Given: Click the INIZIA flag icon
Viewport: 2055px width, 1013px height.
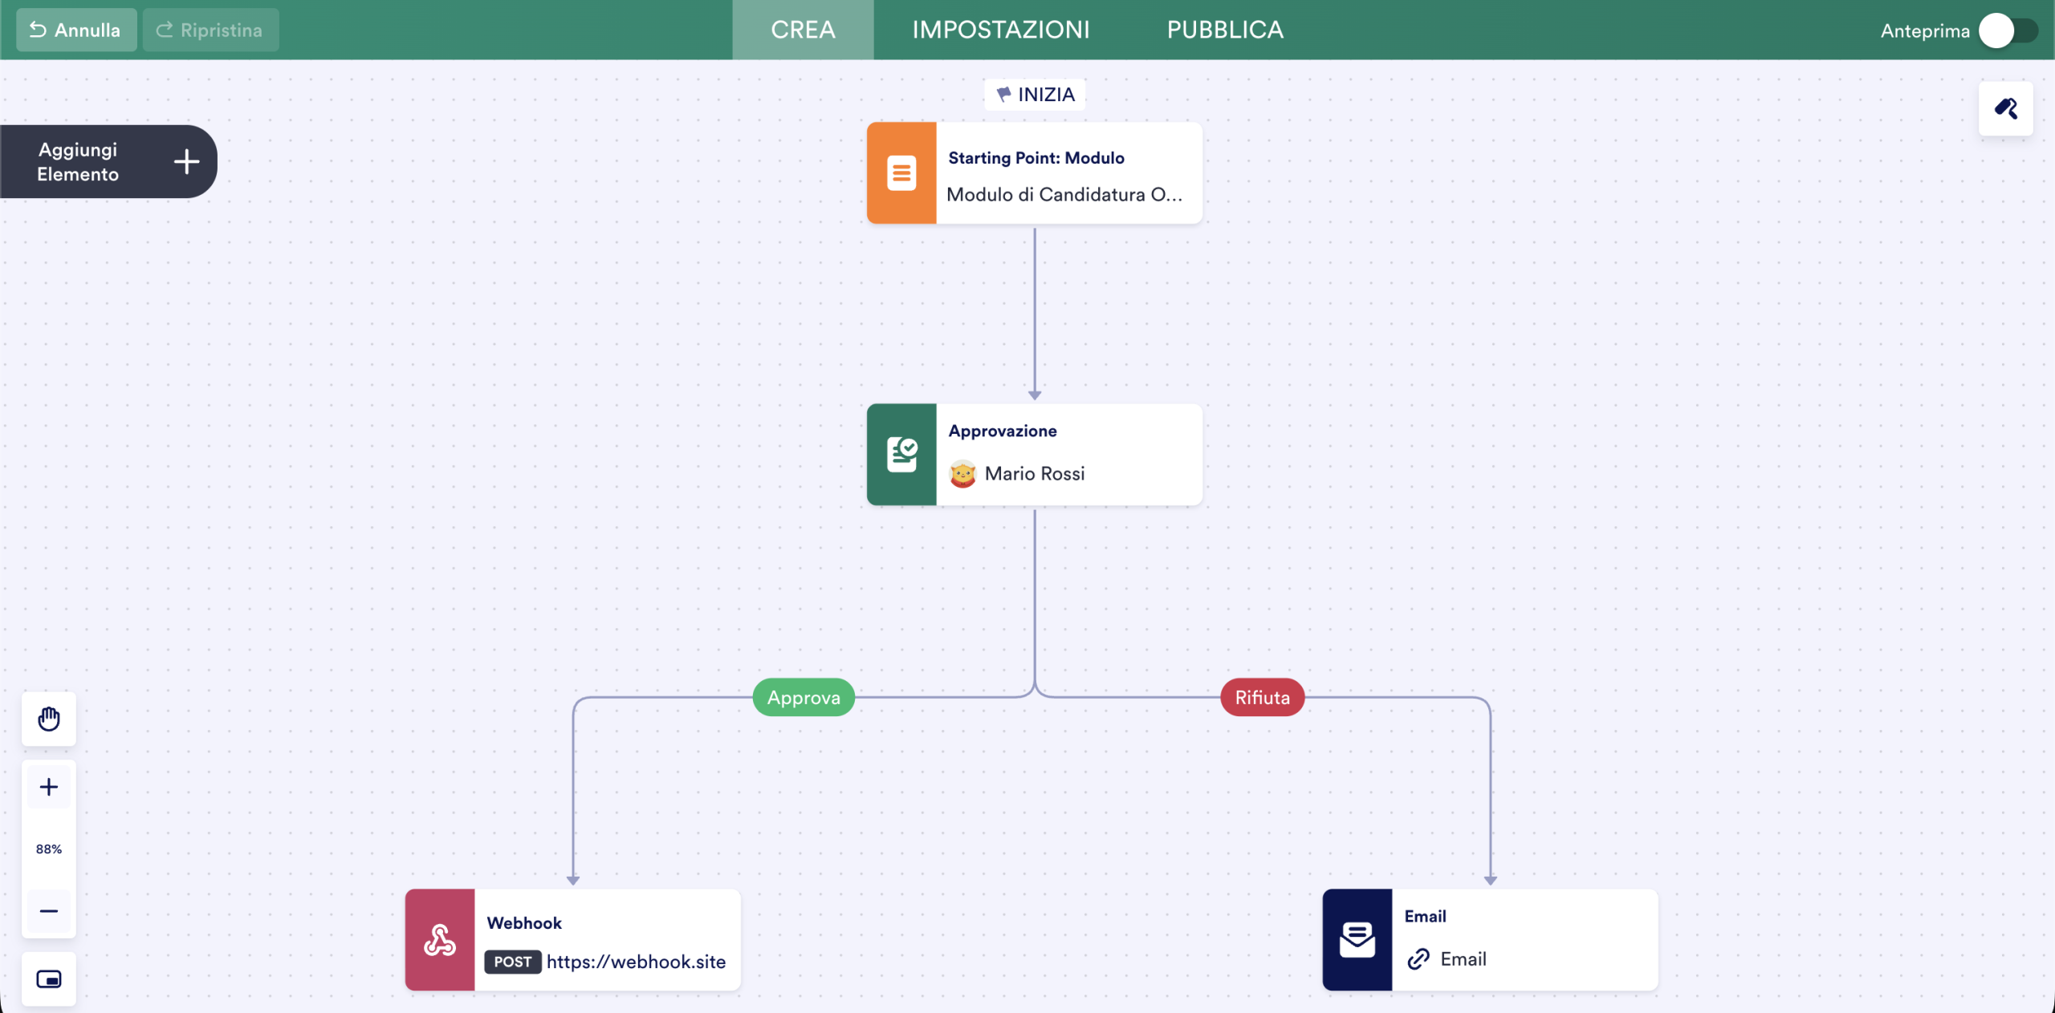Looking at the screenshot, I should tap(1003, 95).
